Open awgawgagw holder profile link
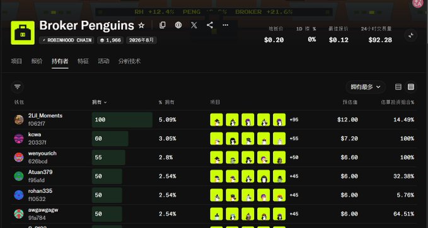 coord(43,210)
